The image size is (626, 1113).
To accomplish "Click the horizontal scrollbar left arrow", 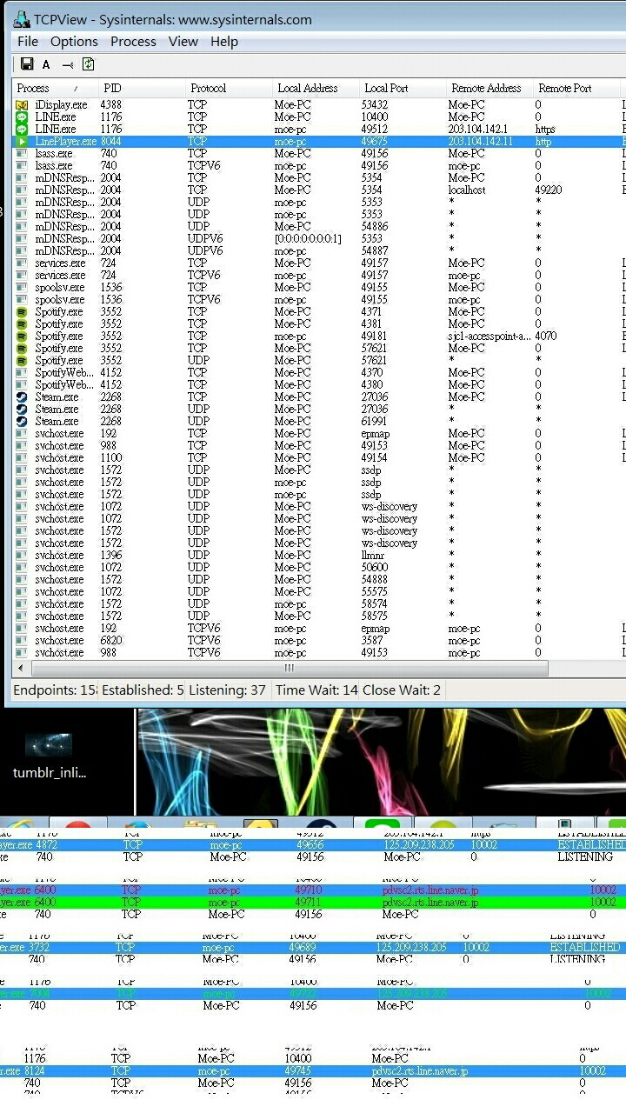I will click(21, 668).
